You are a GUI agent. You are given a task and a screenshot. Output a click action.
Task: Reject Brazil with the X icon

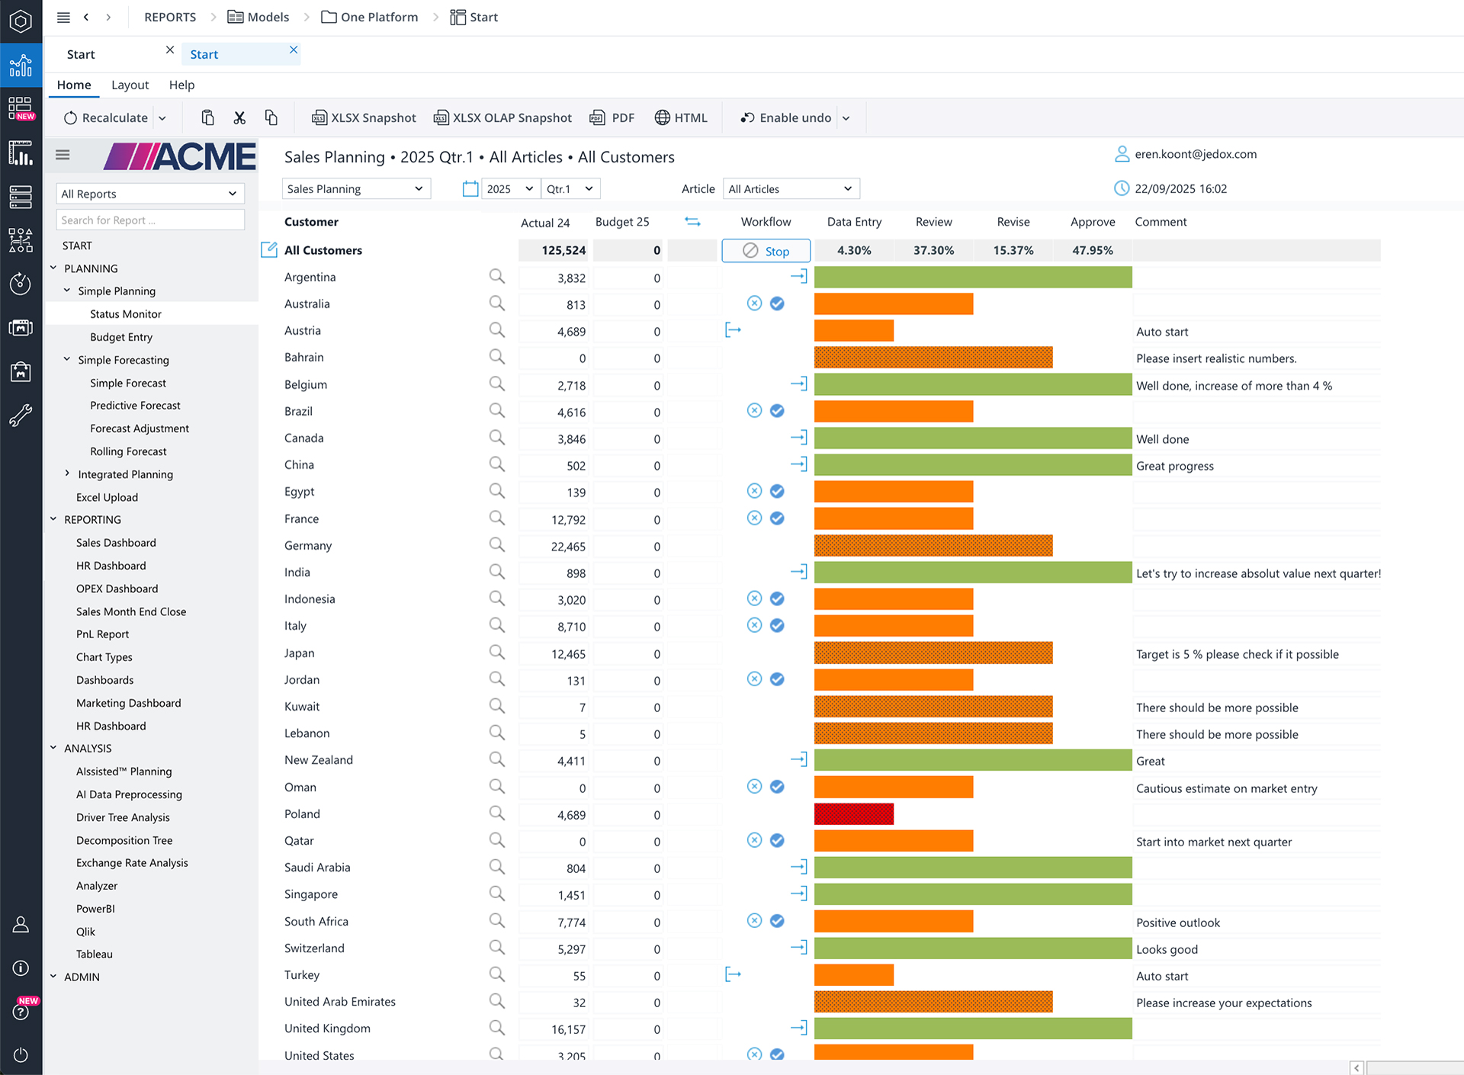click(754, 411)
